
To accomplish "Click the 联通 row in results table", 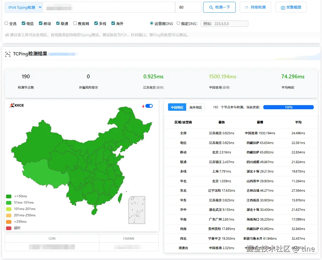I will pos(241,162).
